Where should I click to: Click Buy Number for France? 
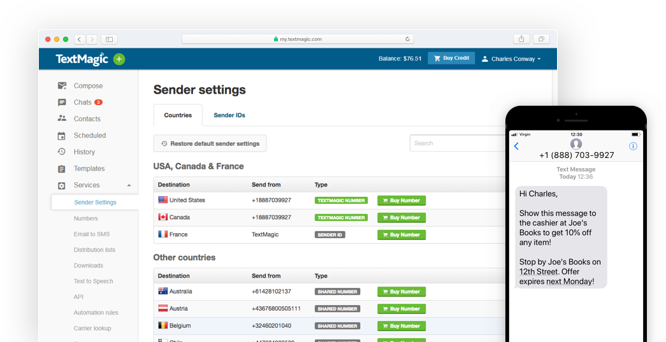coord(402,234)
